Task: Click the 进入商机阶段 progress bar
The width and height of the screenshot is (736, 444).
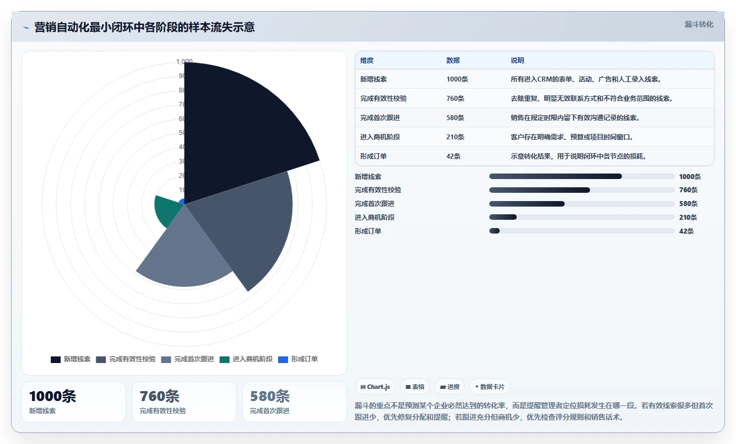Action: point(582,218)
